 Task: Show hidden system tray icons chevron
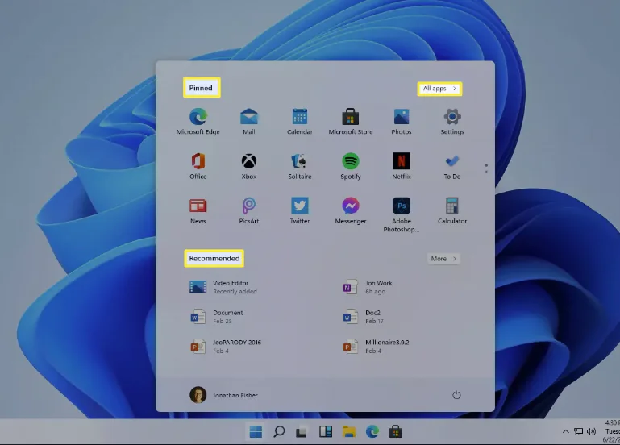566,431
